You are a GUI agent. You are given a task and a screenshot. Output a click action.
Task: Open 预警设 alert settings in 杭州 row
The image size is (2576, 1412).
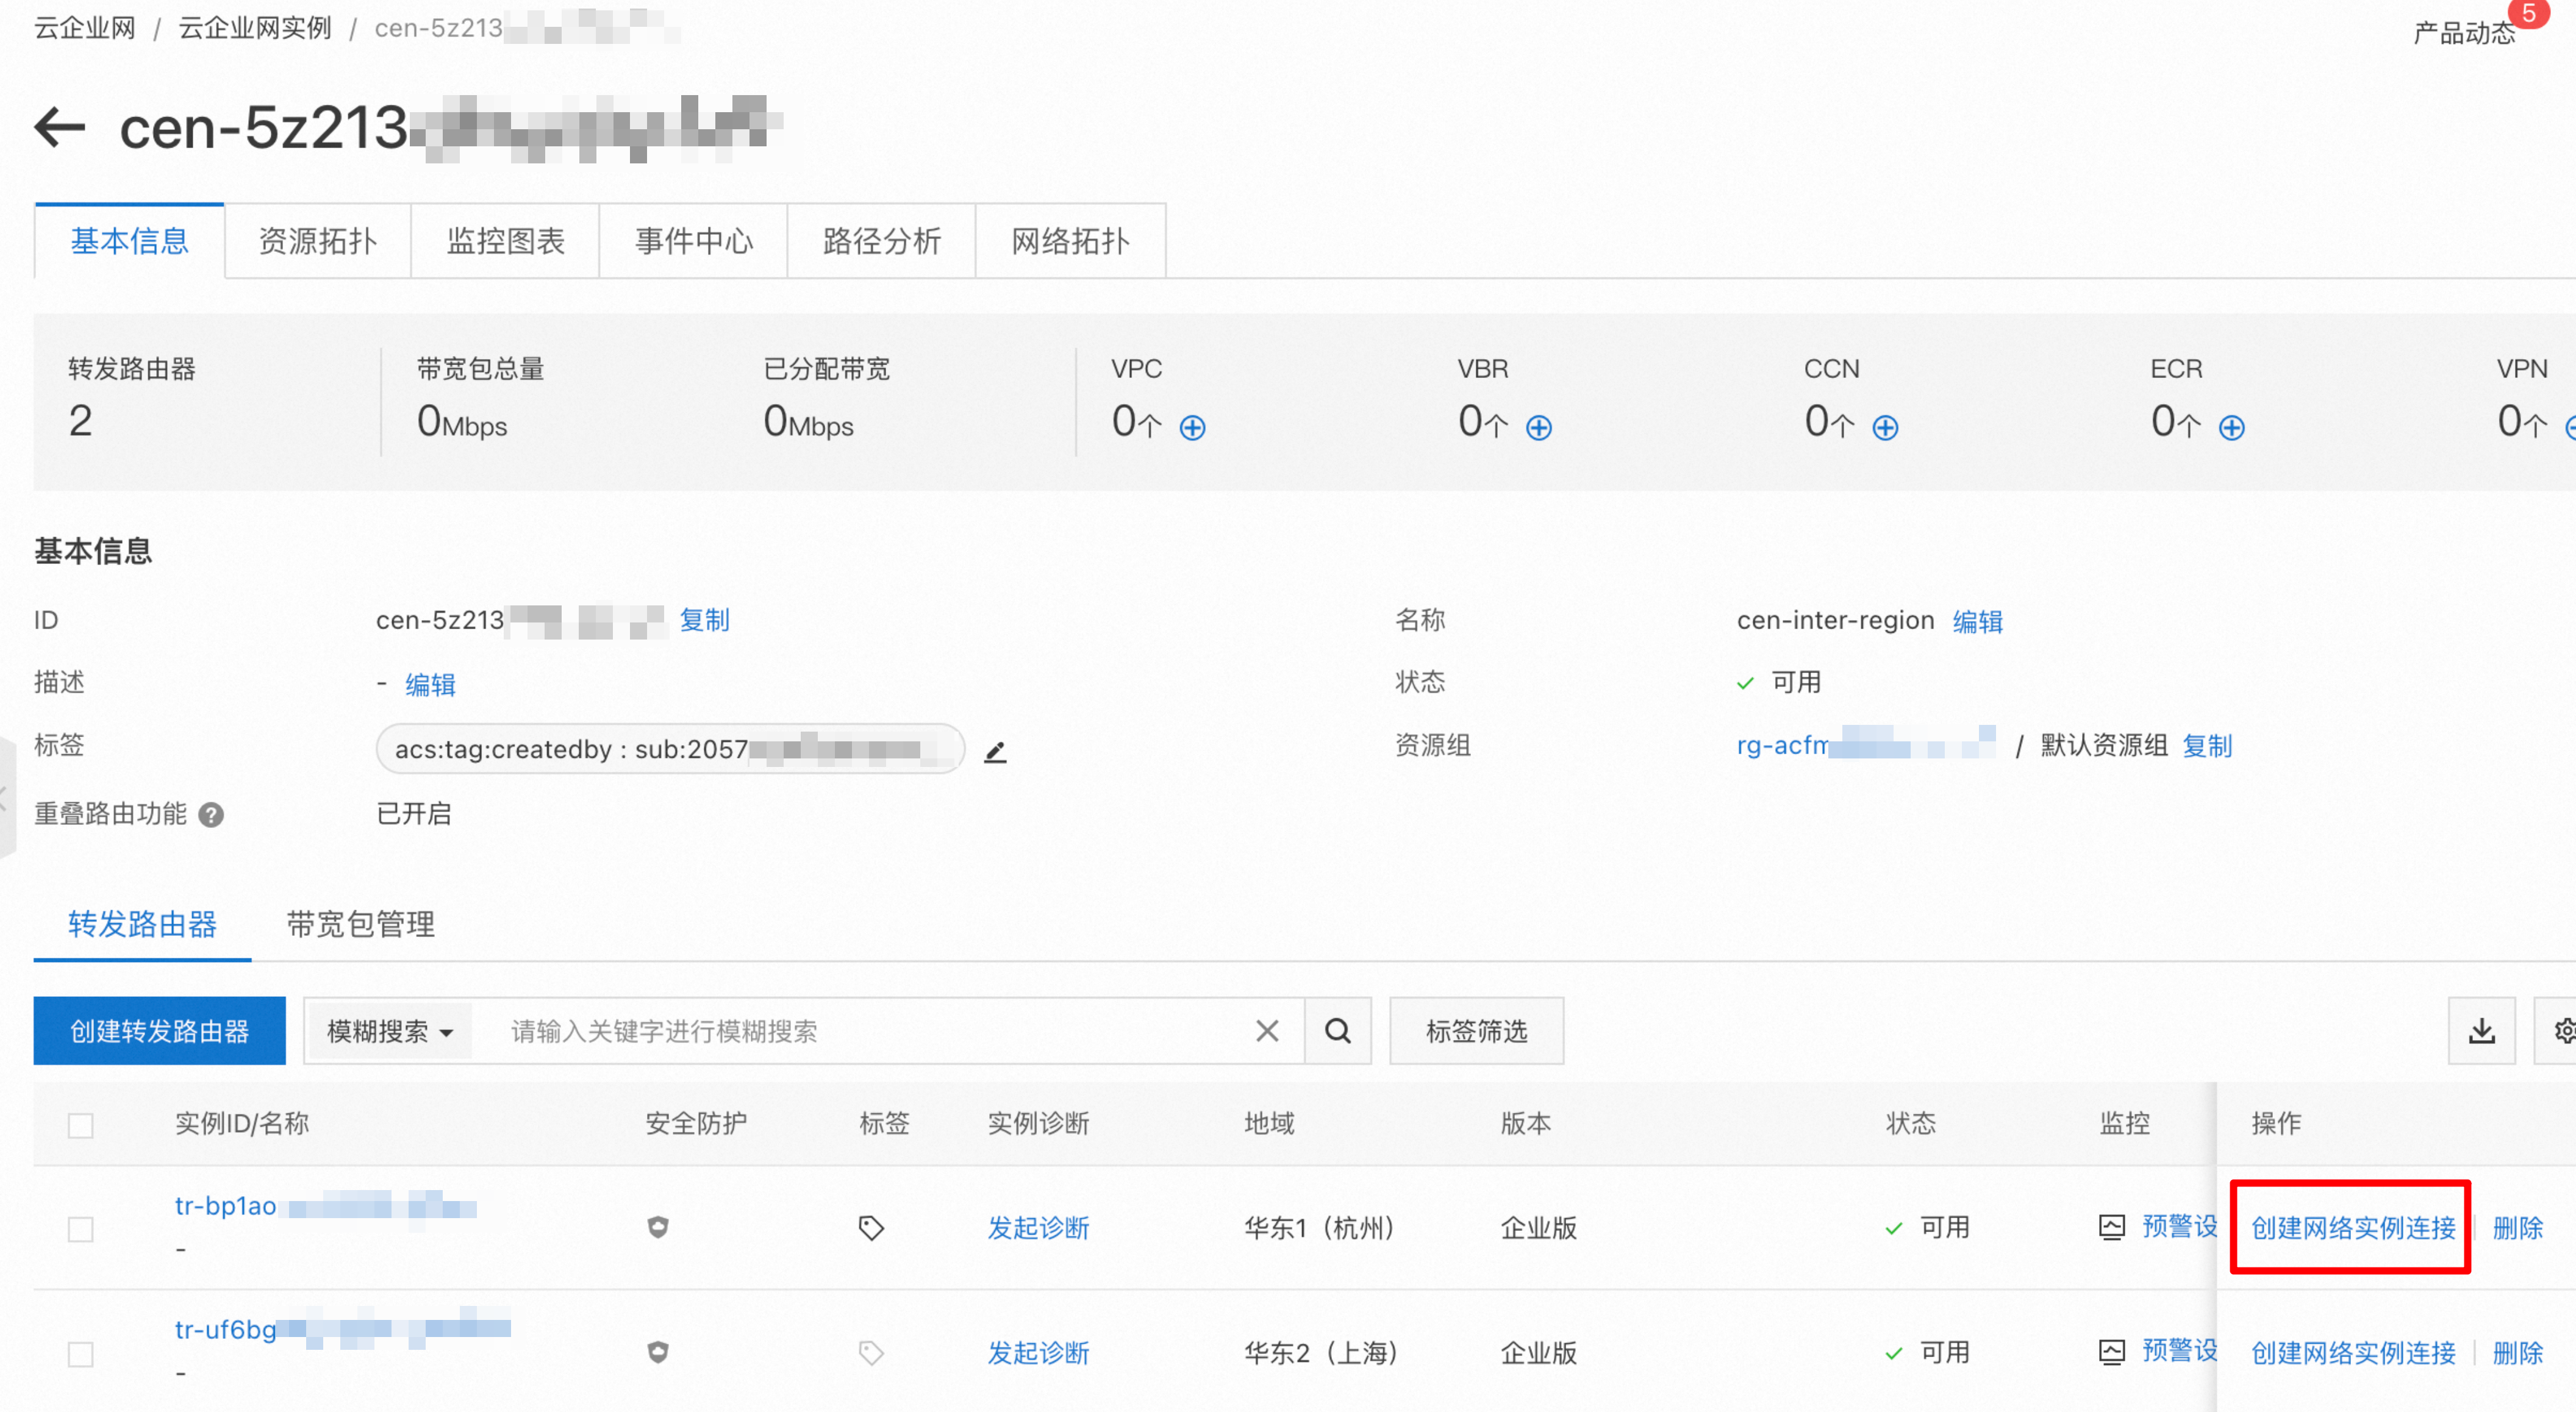click(x=2179, y=1227)
